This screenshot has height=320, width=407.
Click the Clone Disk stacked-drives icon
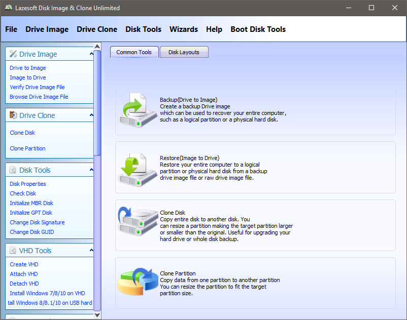click(138, 221)
